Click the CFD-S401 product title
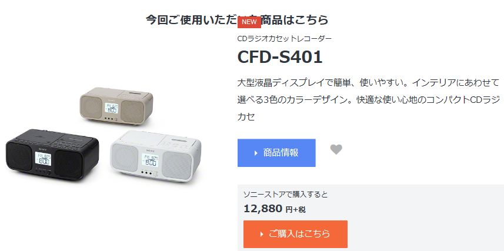Screen dimensions: 504x251 pos(280,57)
